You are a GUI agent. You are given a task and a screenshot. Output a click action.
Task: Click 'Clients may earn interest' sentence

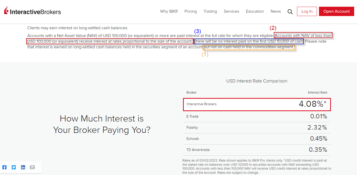click(x=78, y=28)
